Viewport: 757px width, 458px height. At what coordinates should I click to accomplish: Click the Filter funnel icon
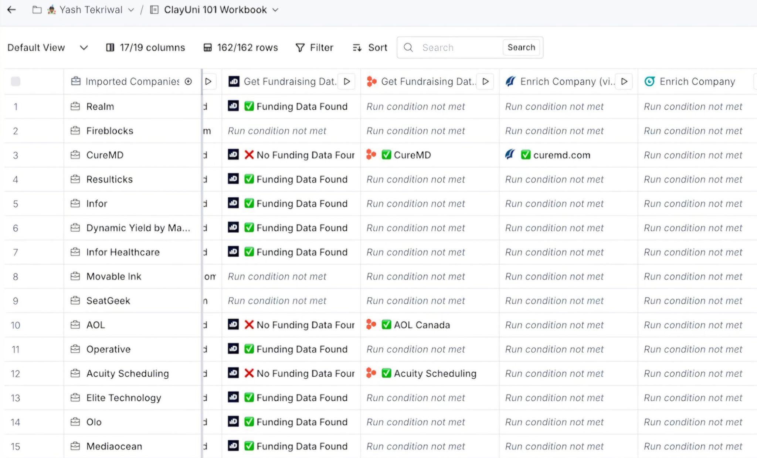(300, 48)
